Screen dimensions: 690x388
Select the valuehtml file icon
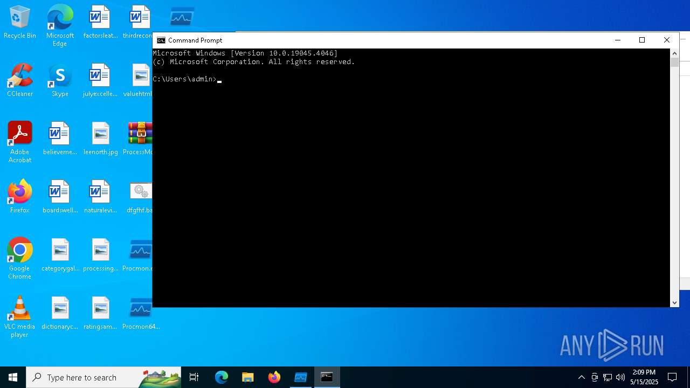[x=139, y=81]
